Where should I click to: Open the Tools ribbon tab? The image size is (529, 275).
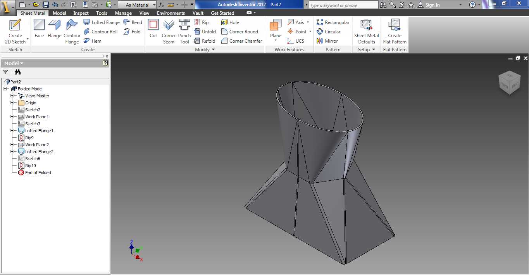pos(102,13)
